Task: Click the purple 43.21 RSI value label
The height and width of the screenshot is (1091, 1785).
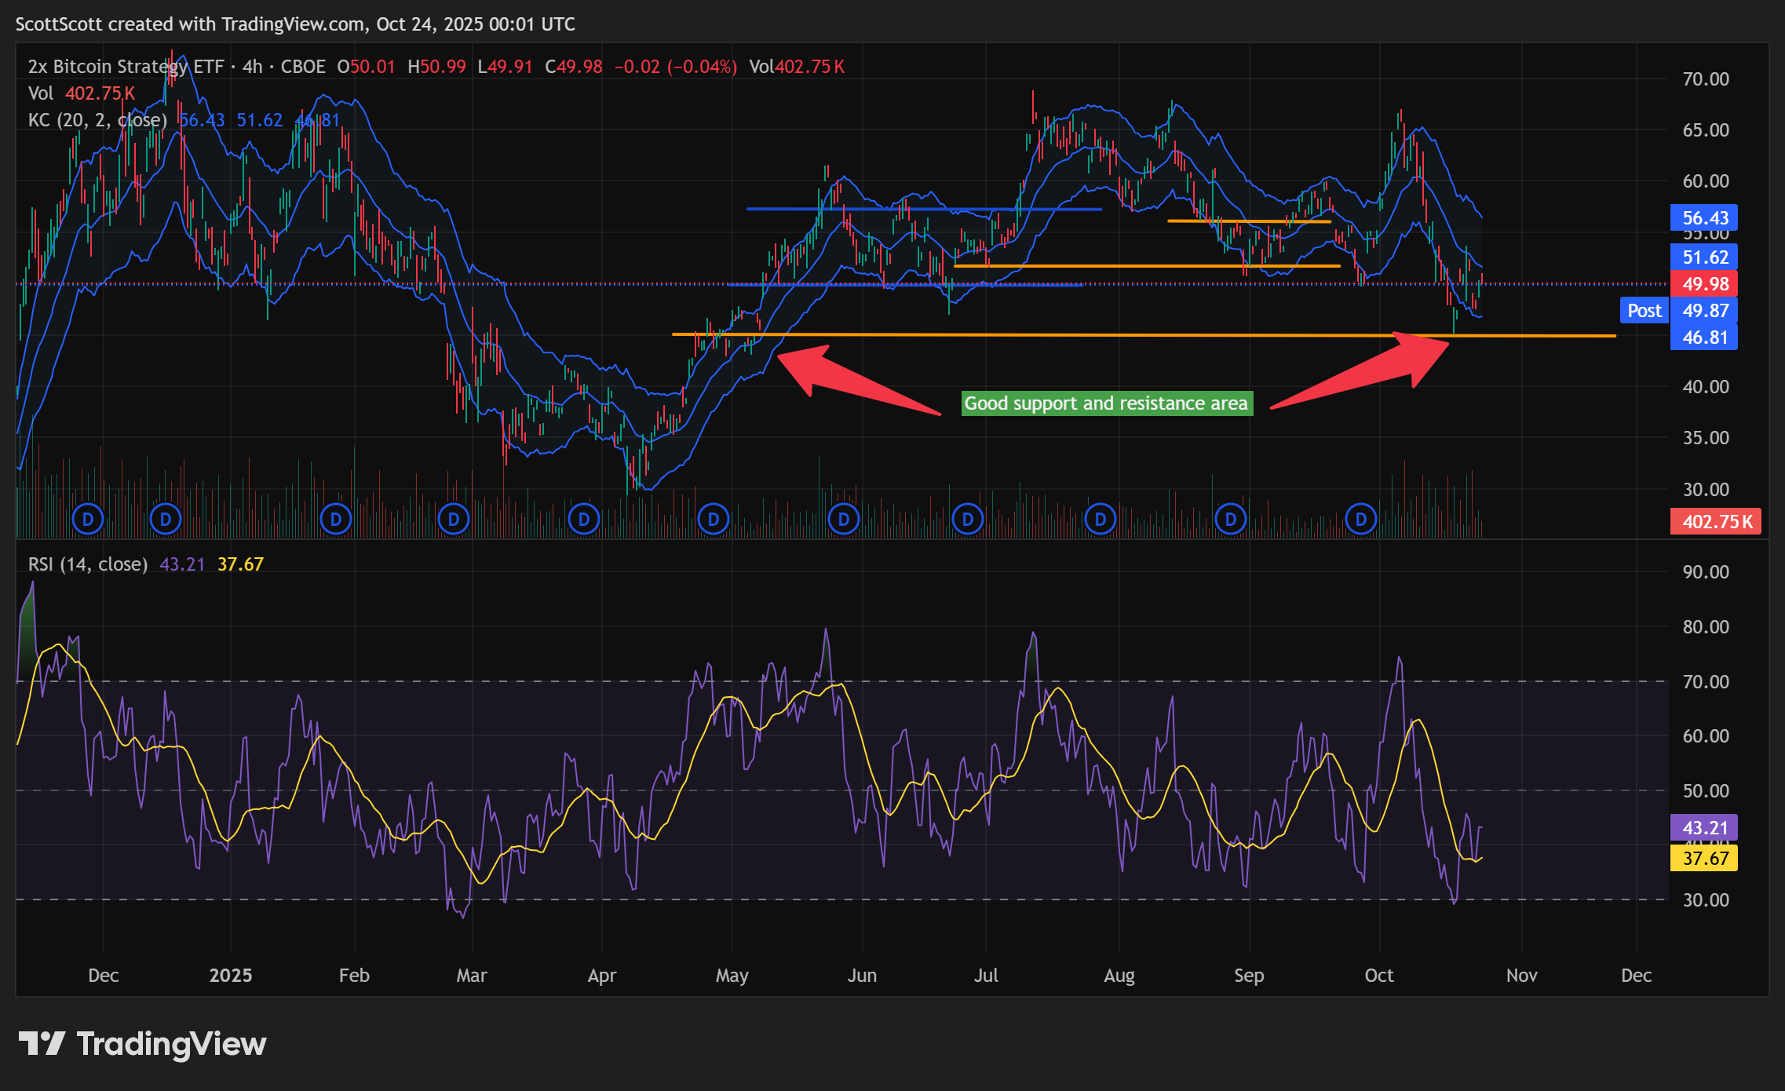Action: (x=1704, y=828)
